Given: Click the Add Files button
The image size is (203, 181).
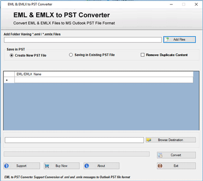Looking at the screenshot, I should pos(180,40).
